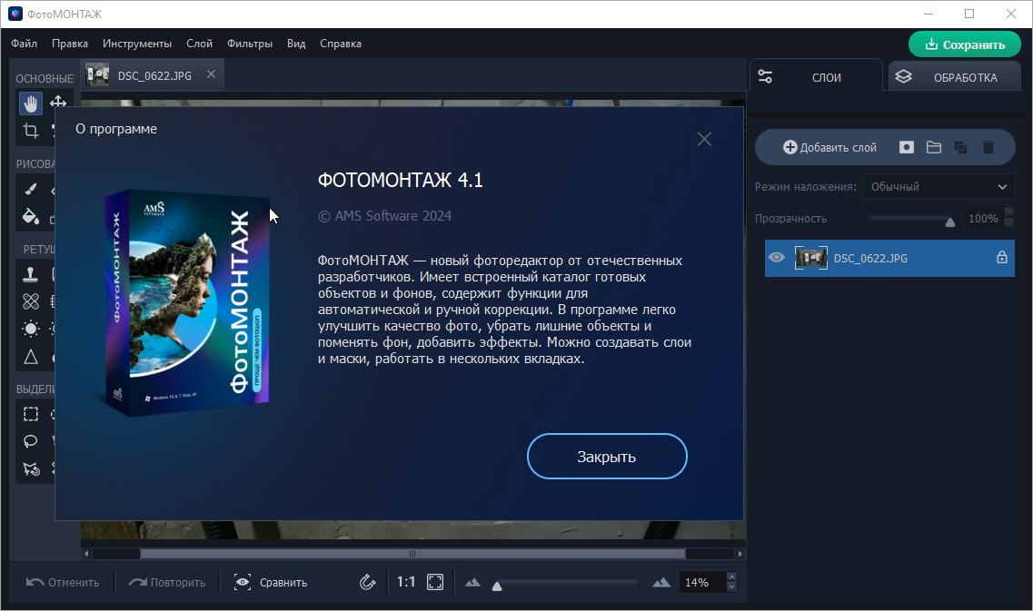This screenshot has height=611, width=1033.
Task: Click the lock icon on DSC_0622.JPG layer
Action: (x=1001, y=258)
